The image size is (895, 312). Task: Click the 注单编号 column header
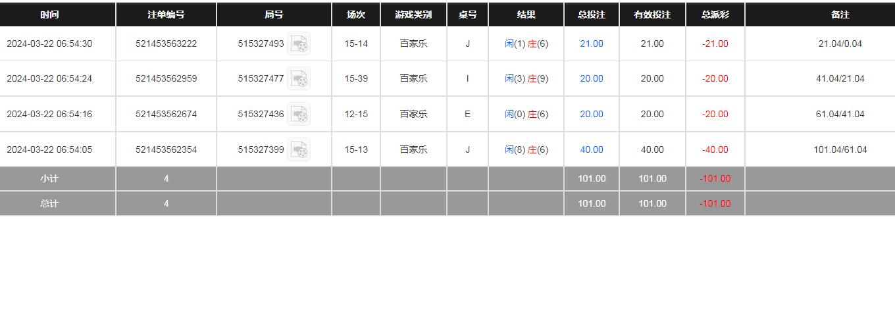(166, 14)
